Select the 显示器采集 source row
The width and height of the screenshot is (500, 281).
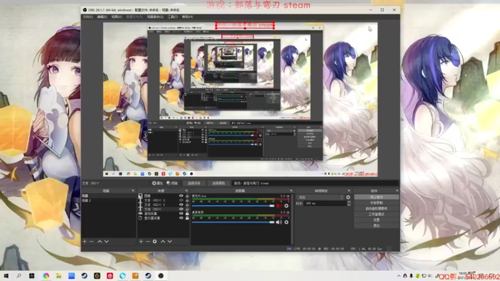tap(162, 218)
